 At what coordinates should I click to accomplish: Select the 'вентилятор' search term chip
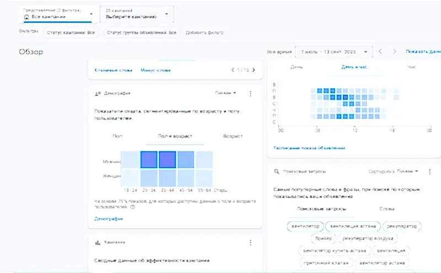[x=305, y=226]
